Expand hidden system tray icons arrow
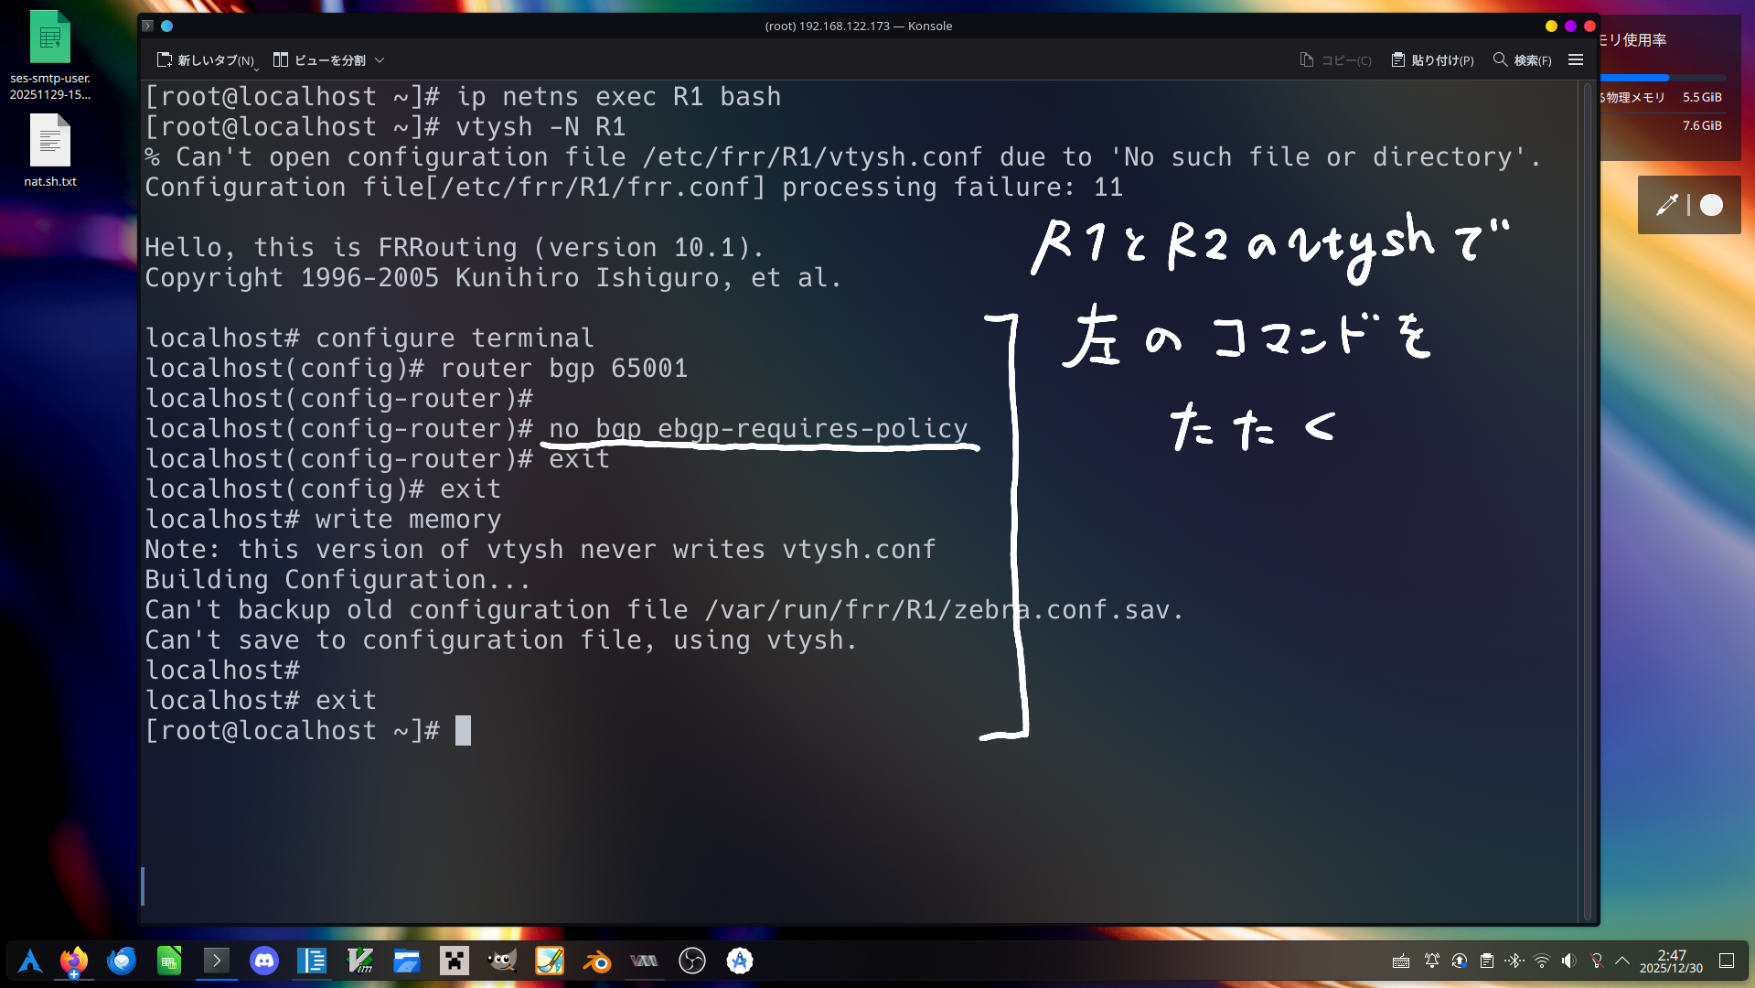The width and height of the screenshot is (1755, 988). (x=1622, y=961)
